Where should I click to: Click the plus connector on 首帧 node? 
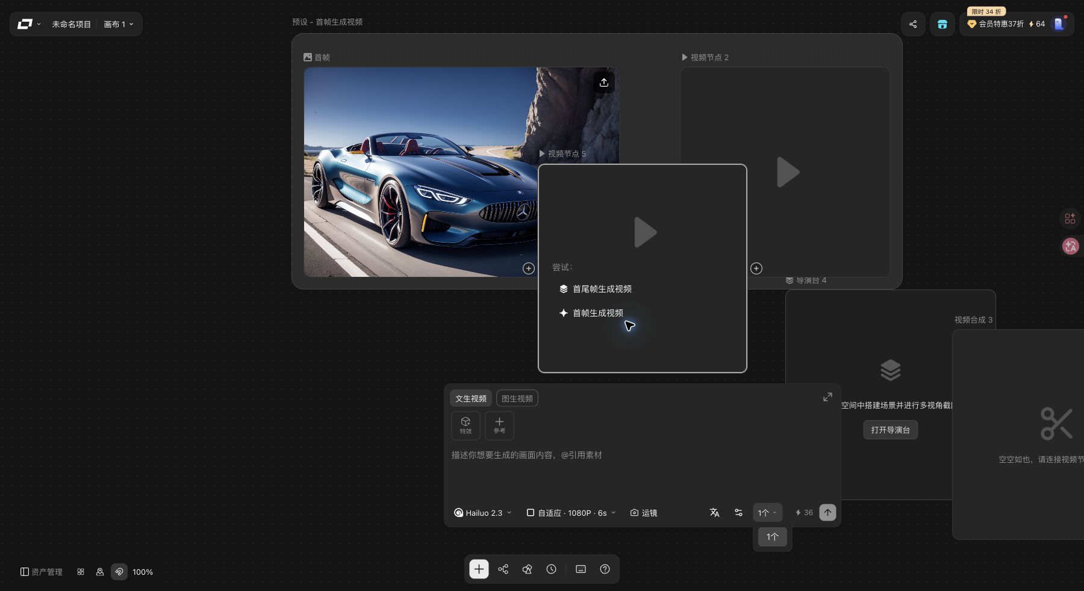pos(529,268)
